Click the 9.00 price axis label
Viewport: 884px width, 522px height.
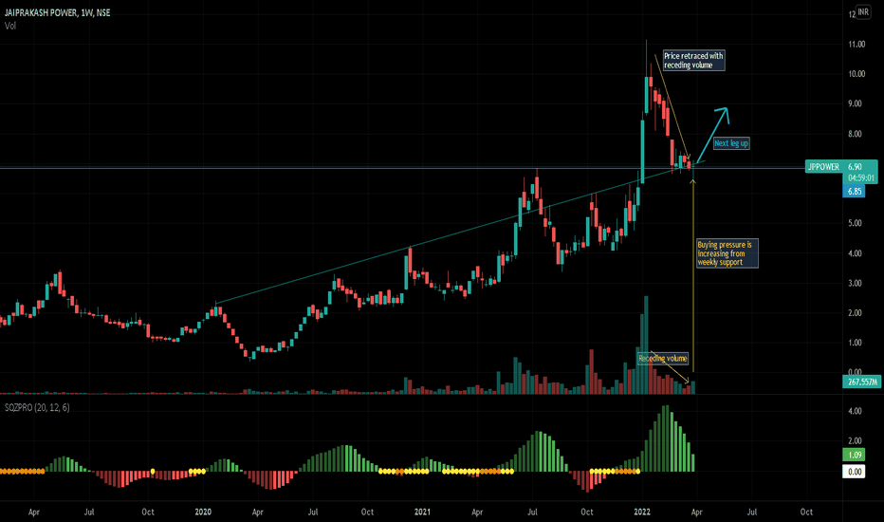(855, 103)
